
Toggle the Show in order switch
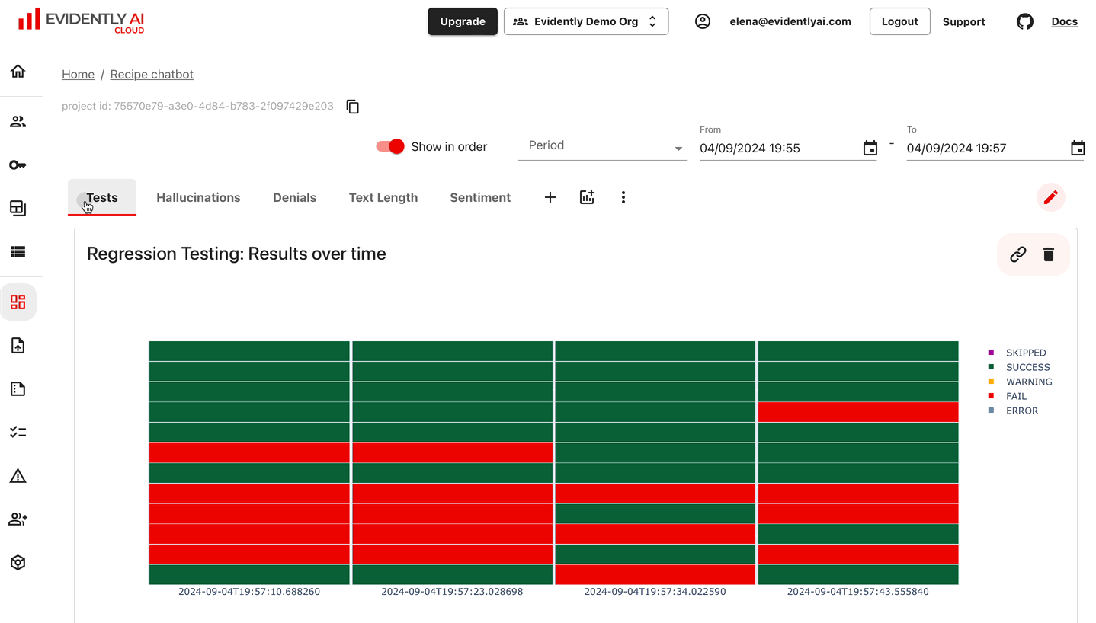coord(389,146)
